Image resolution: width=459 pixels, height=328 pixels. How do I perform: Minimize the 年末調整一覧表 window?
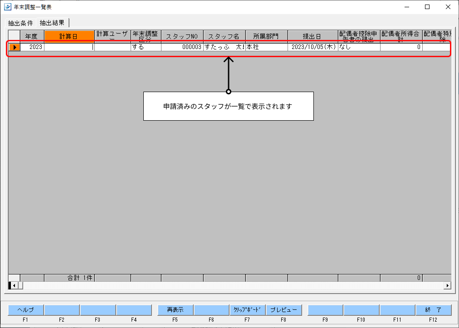click(407, 7)
